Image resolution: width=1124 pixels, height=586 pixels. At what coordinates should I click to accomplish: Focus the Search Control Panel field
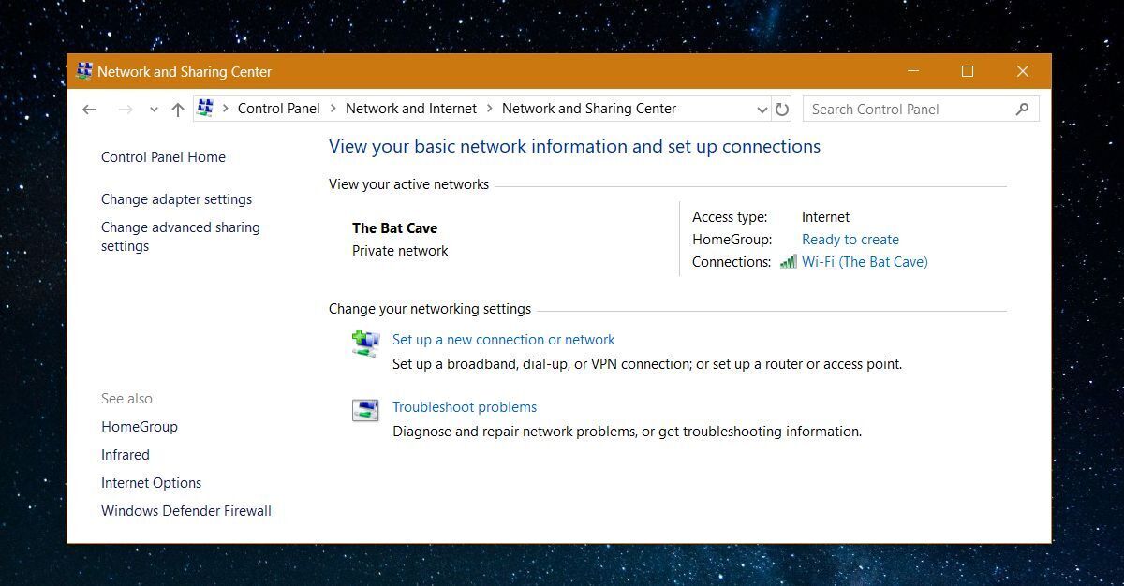909,110
